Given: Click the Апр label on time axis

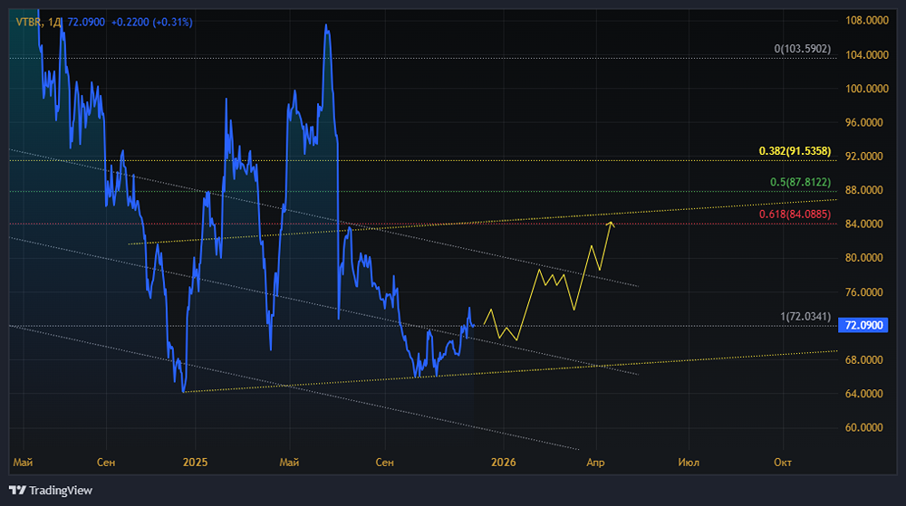Looking at the screenshot, I should pos(596,463).
